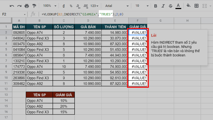Click the fx function icon
Image resolution: width=213 pixels, height=120 pixels.
tap(33, 14)
